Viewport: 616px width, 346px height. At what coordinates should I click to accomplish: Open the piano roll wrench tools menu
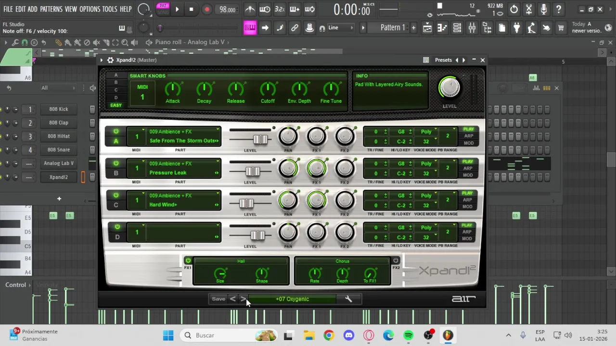(x=15, y=43)
